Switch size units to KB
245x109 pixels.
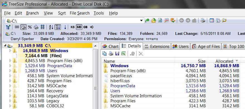pos(73,27)
